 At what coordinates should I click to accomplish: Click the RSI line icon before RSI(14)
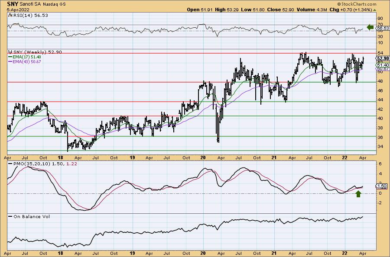click(x=10, y=16)
